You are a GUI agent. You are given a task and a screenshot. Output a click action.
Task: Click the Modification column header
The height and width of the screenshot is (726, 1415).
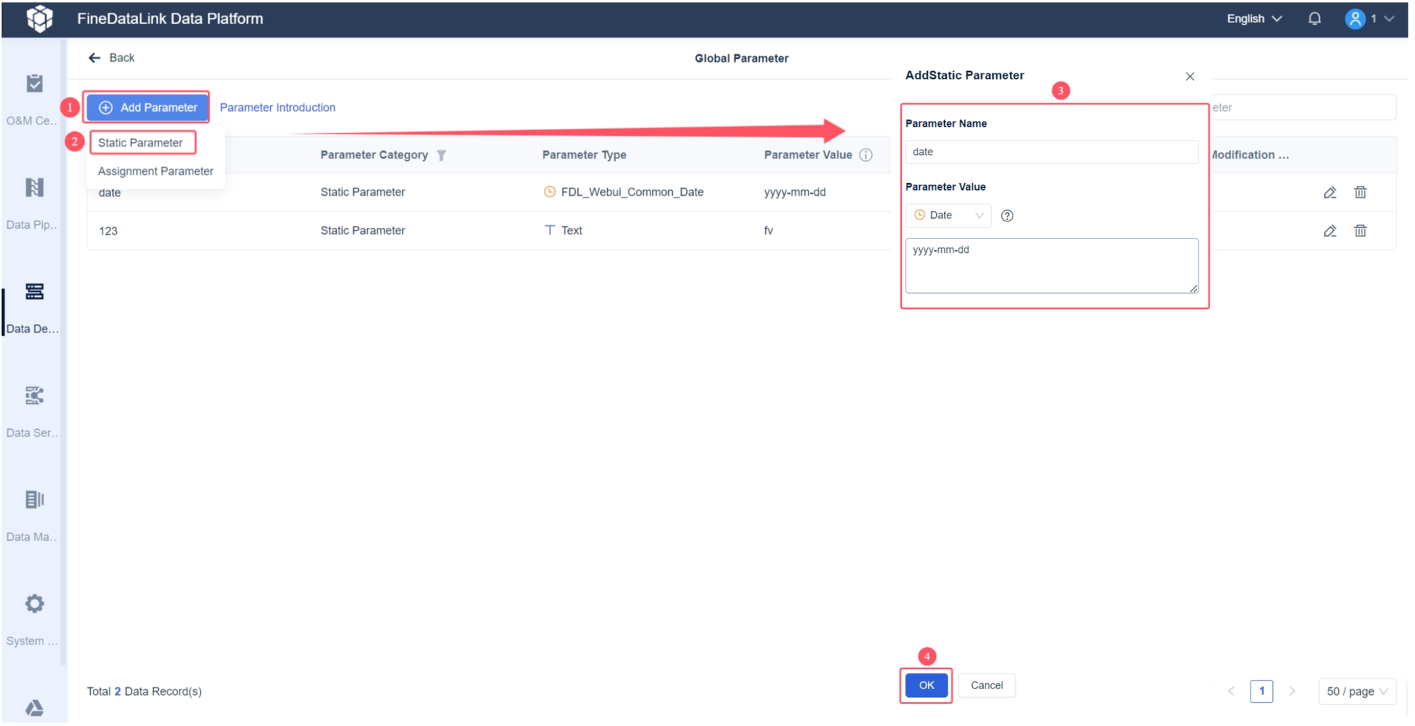click(1249, 155)
